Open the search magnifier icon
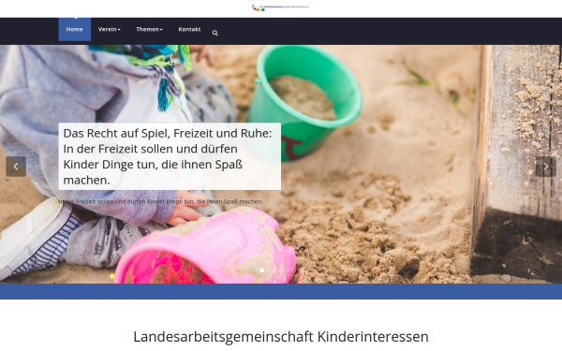This screenshot has width=562, height=351. coord(215,33)
